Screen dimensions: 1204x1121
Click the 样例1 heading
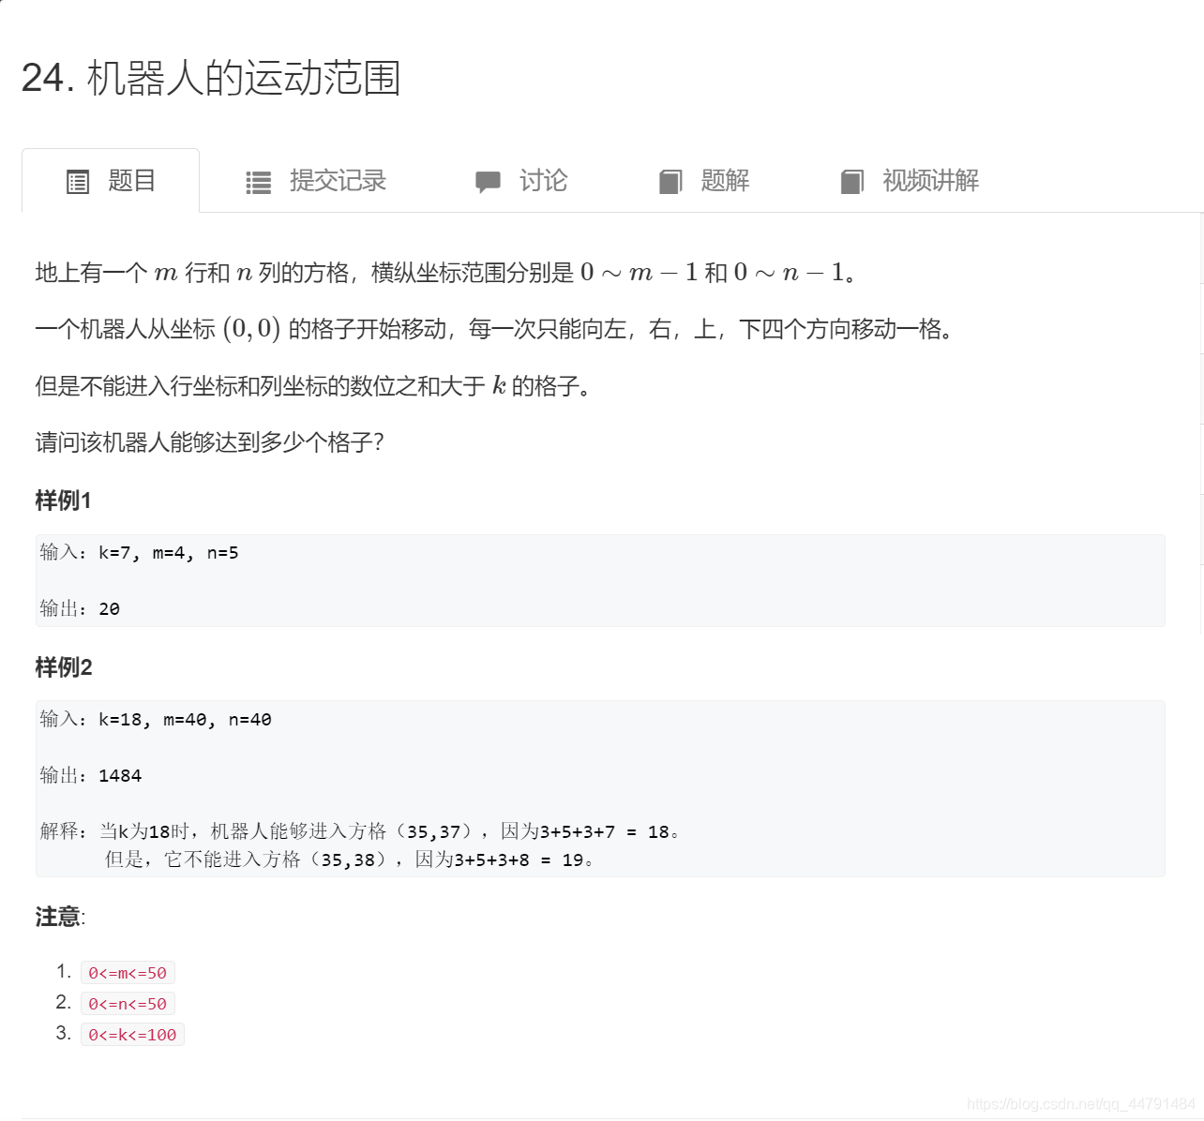63,501
